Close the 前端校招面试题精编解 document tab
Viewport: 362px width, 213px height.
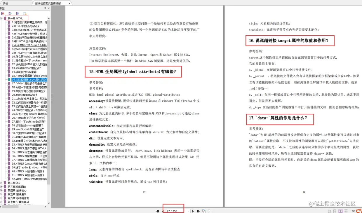point(69,4)
